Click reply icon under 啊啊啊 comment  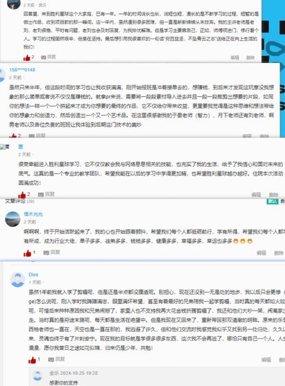click(46, 252)
